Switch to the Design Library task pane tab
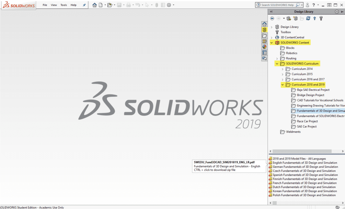The image size is (345, 209). coord(265,30)
